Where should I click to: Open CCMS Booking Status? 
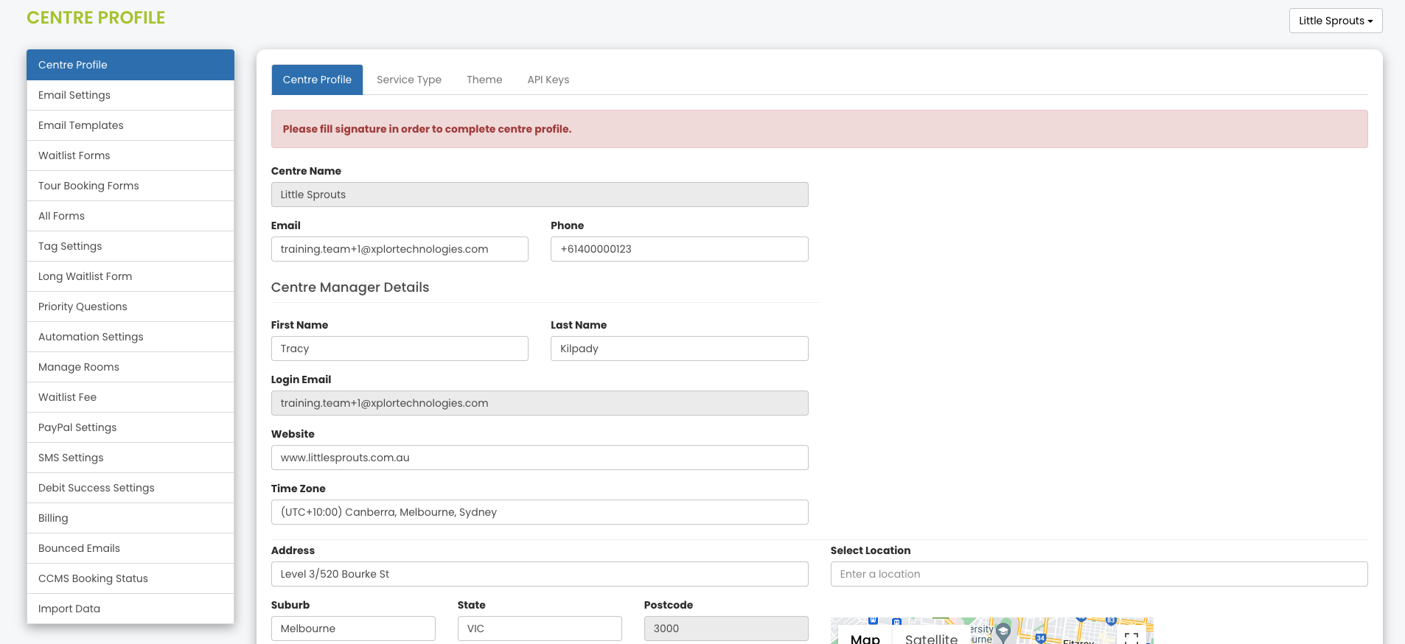coord(130,578)
